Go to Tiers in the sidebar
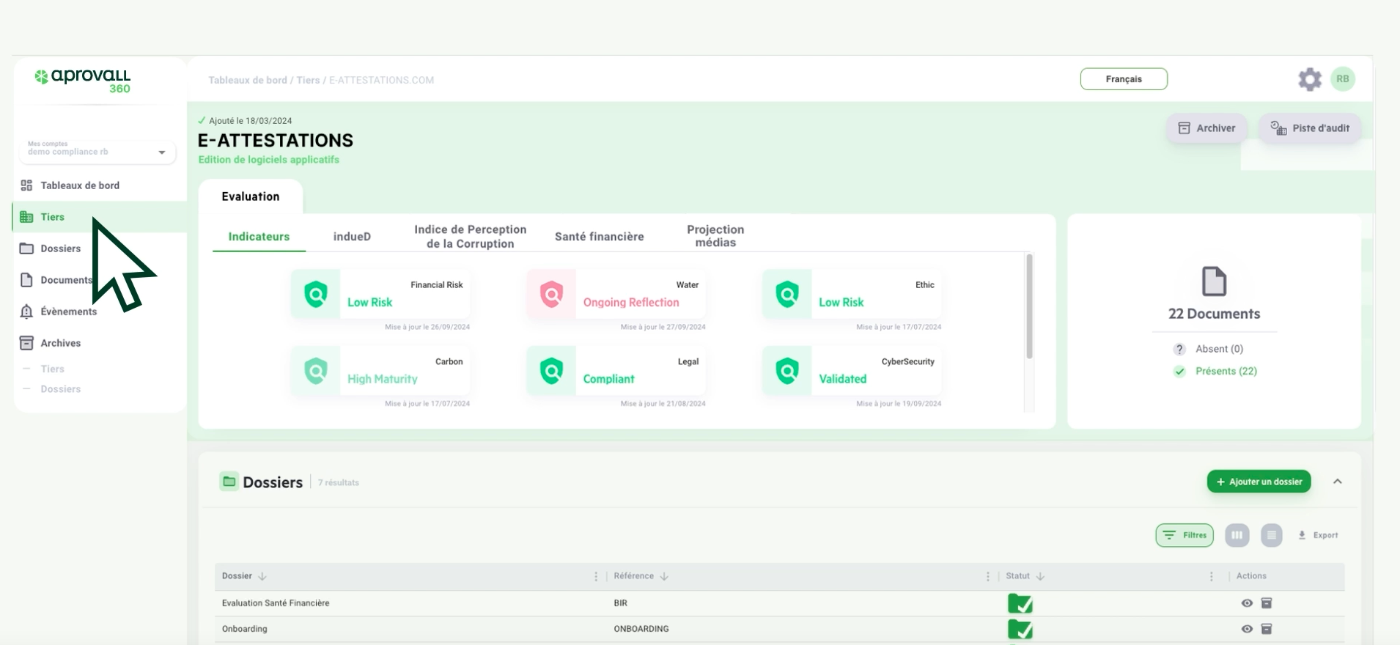The width and height of the screenshot is (1400, 645). pyautogui.click(x=100, y=217)
